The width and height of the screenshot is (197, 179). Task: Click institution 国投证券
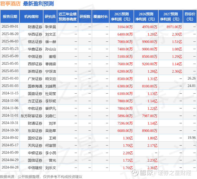click(x=35, y=138)
